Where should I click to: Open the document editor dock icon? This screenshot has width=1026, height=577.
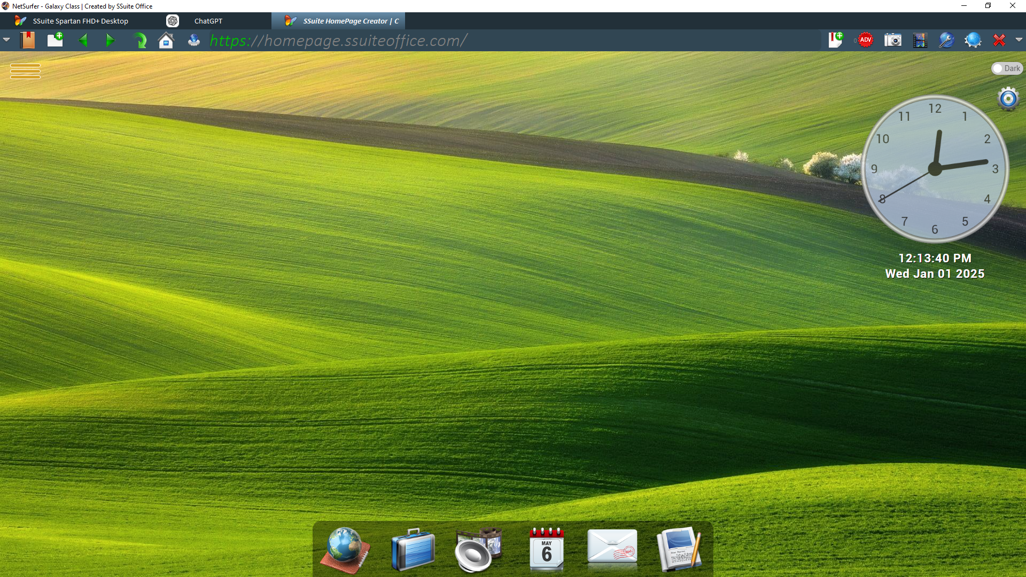pyautogui.click(x=679, y=549)
